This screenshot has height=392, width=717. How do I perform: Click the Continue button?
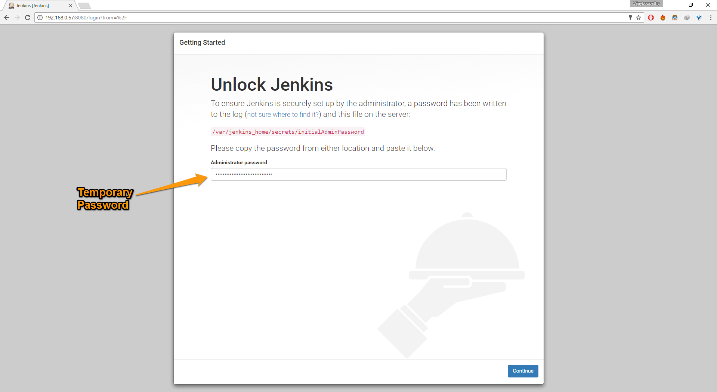pyautogui.click(x=523, y=371)
